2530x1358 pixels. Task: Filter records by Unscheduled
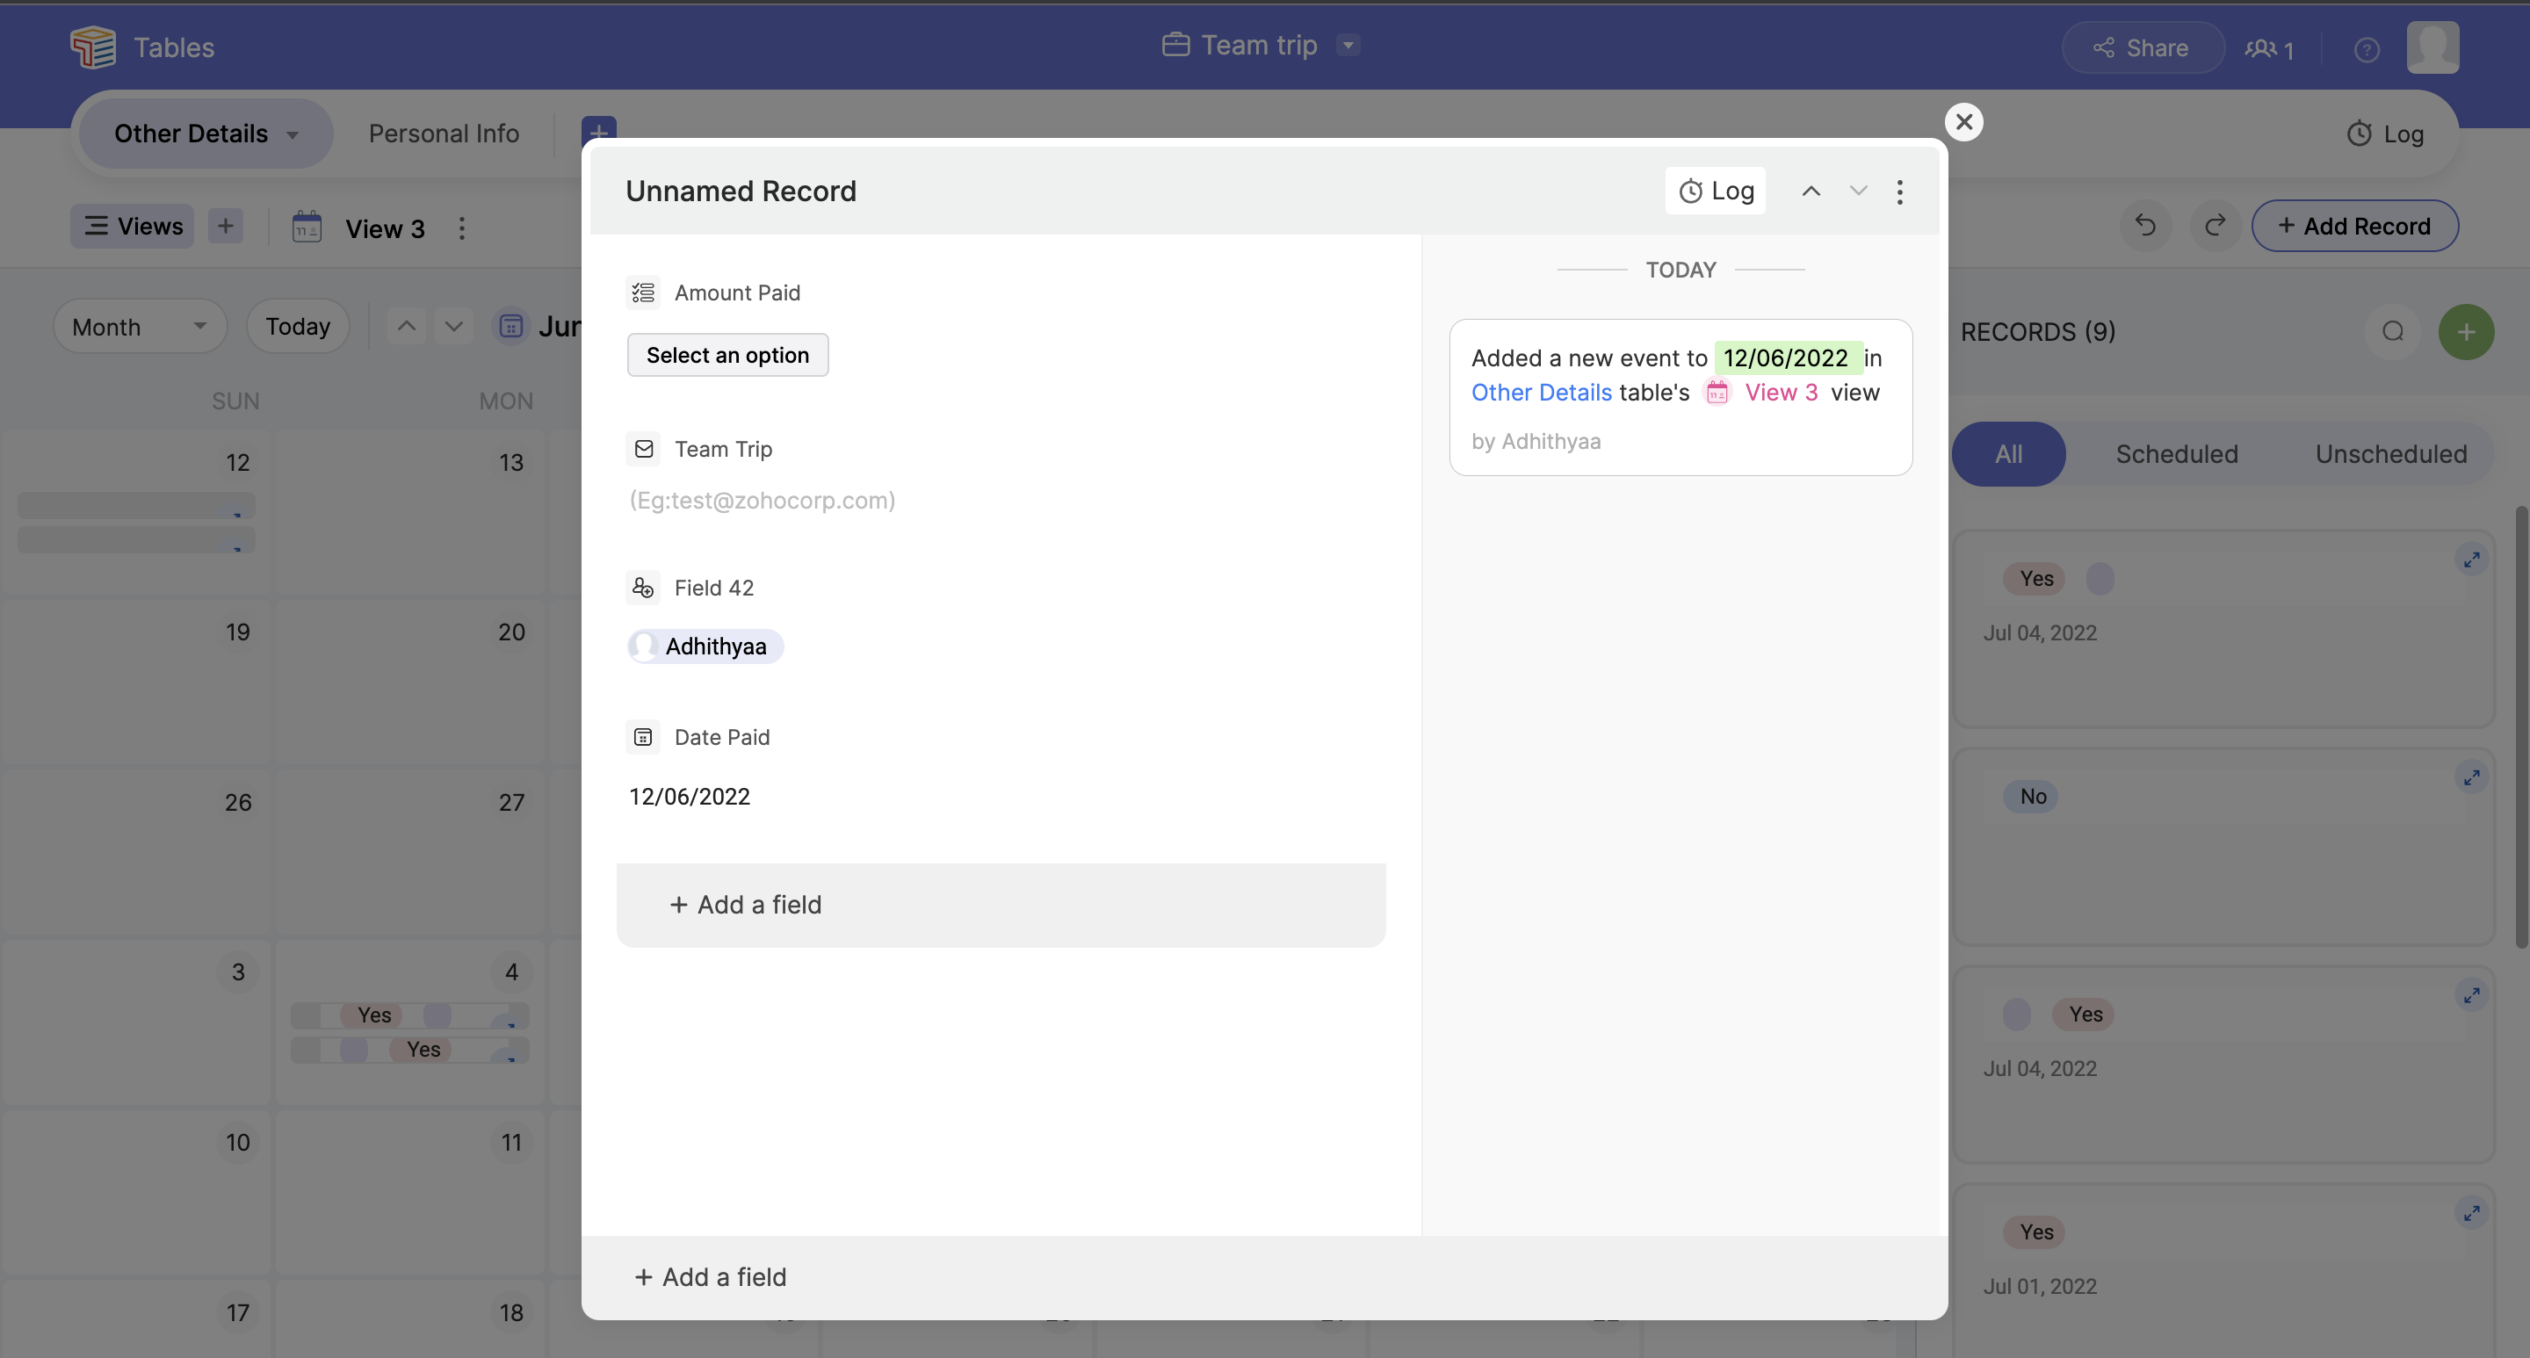click(2390, 453)
